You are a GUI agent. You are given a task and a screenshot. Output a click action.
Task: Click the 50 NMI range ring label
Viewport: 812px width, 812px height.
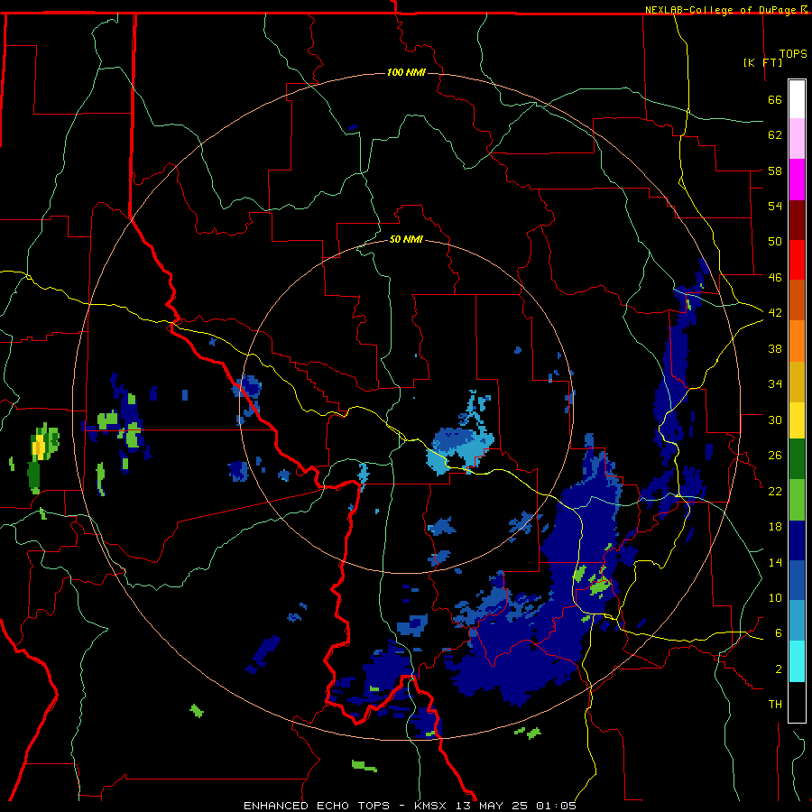406,239
